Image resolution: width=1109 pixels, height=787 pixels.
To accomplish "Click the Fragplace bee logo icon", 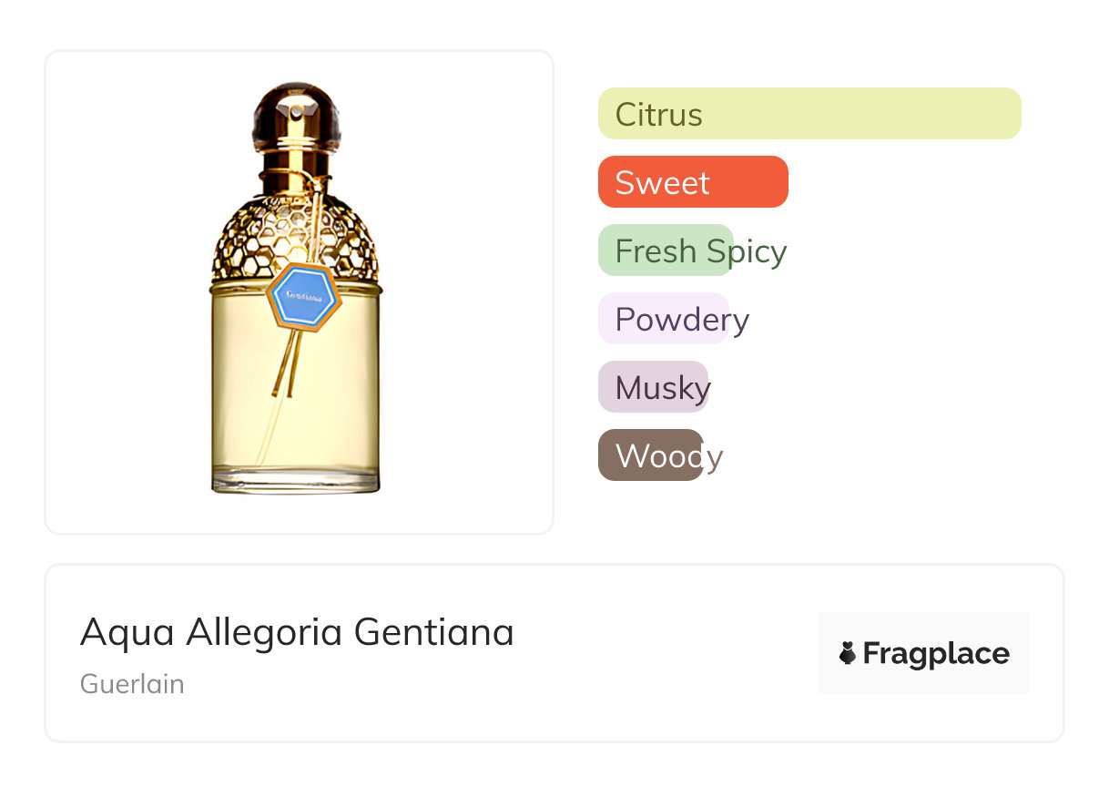I will click(848, 653).
